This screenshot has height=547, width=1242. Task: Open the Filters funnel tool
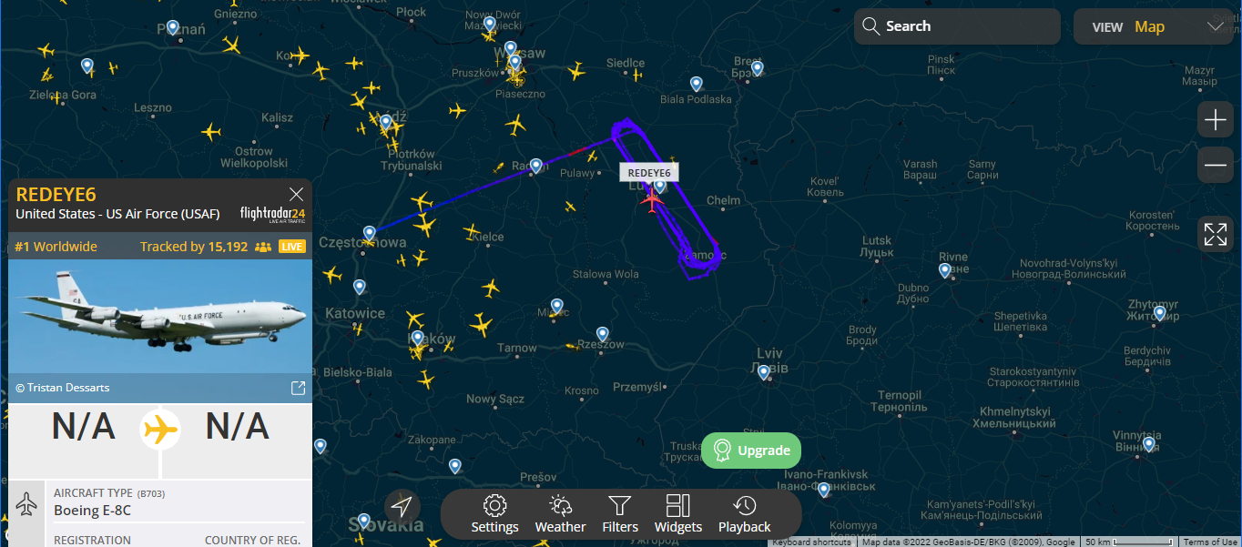(620, 515)
